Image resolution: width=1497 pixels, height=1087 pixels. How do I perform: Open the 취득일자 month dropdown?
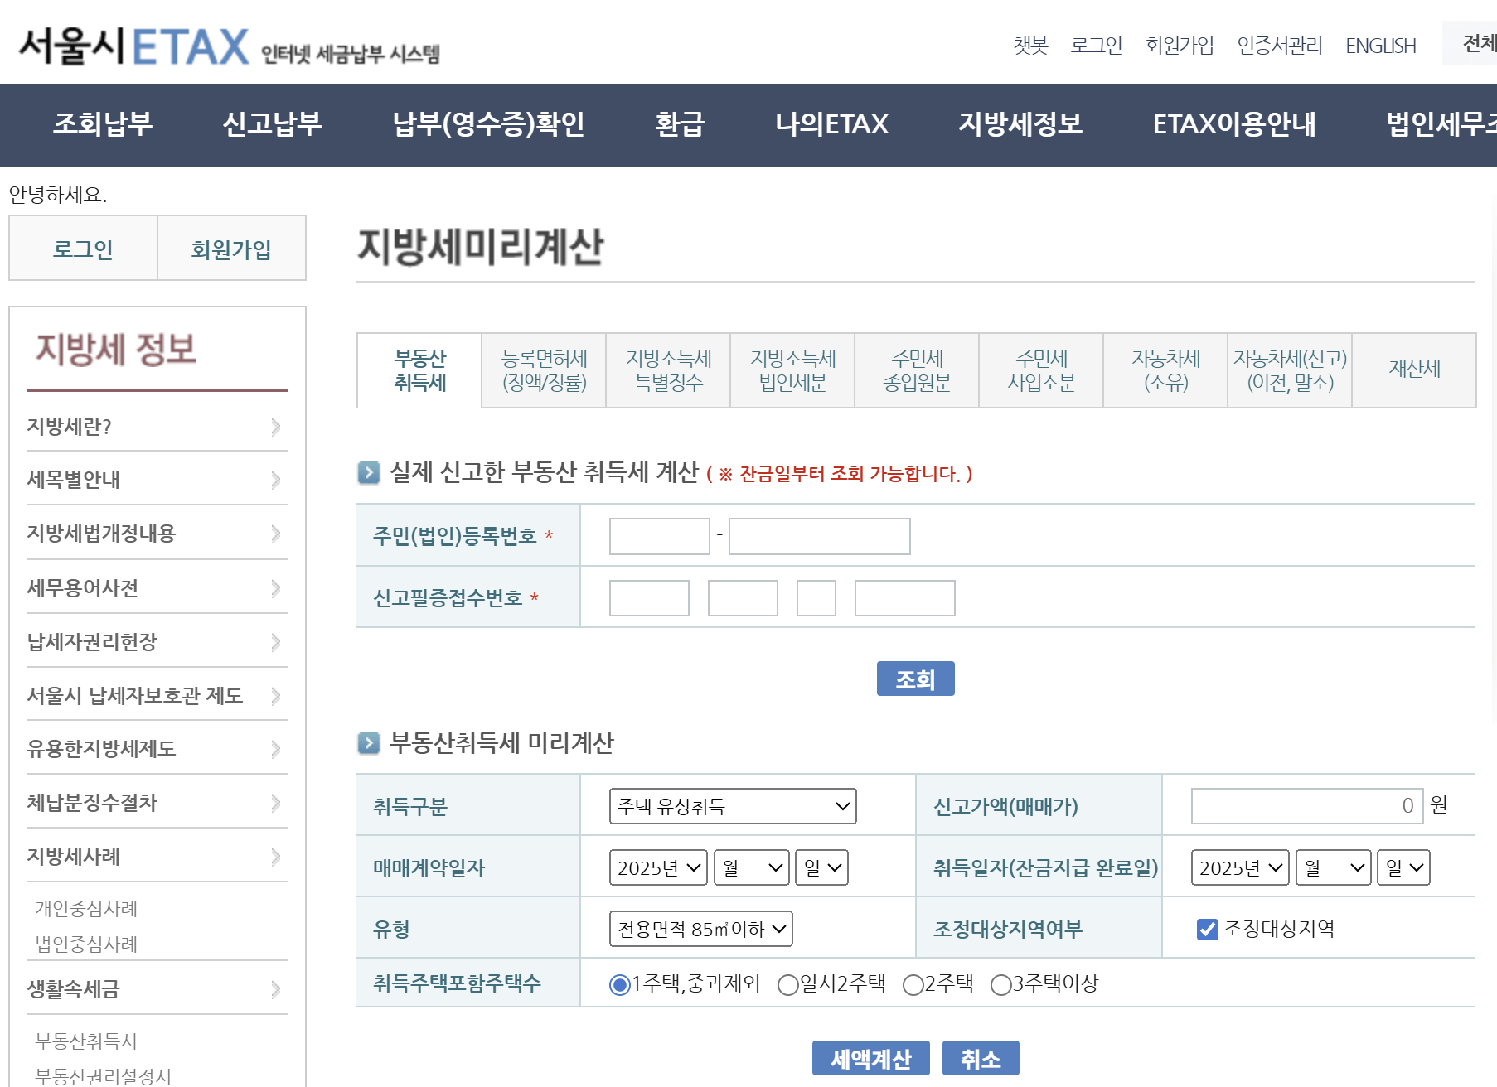[1334, 867]
